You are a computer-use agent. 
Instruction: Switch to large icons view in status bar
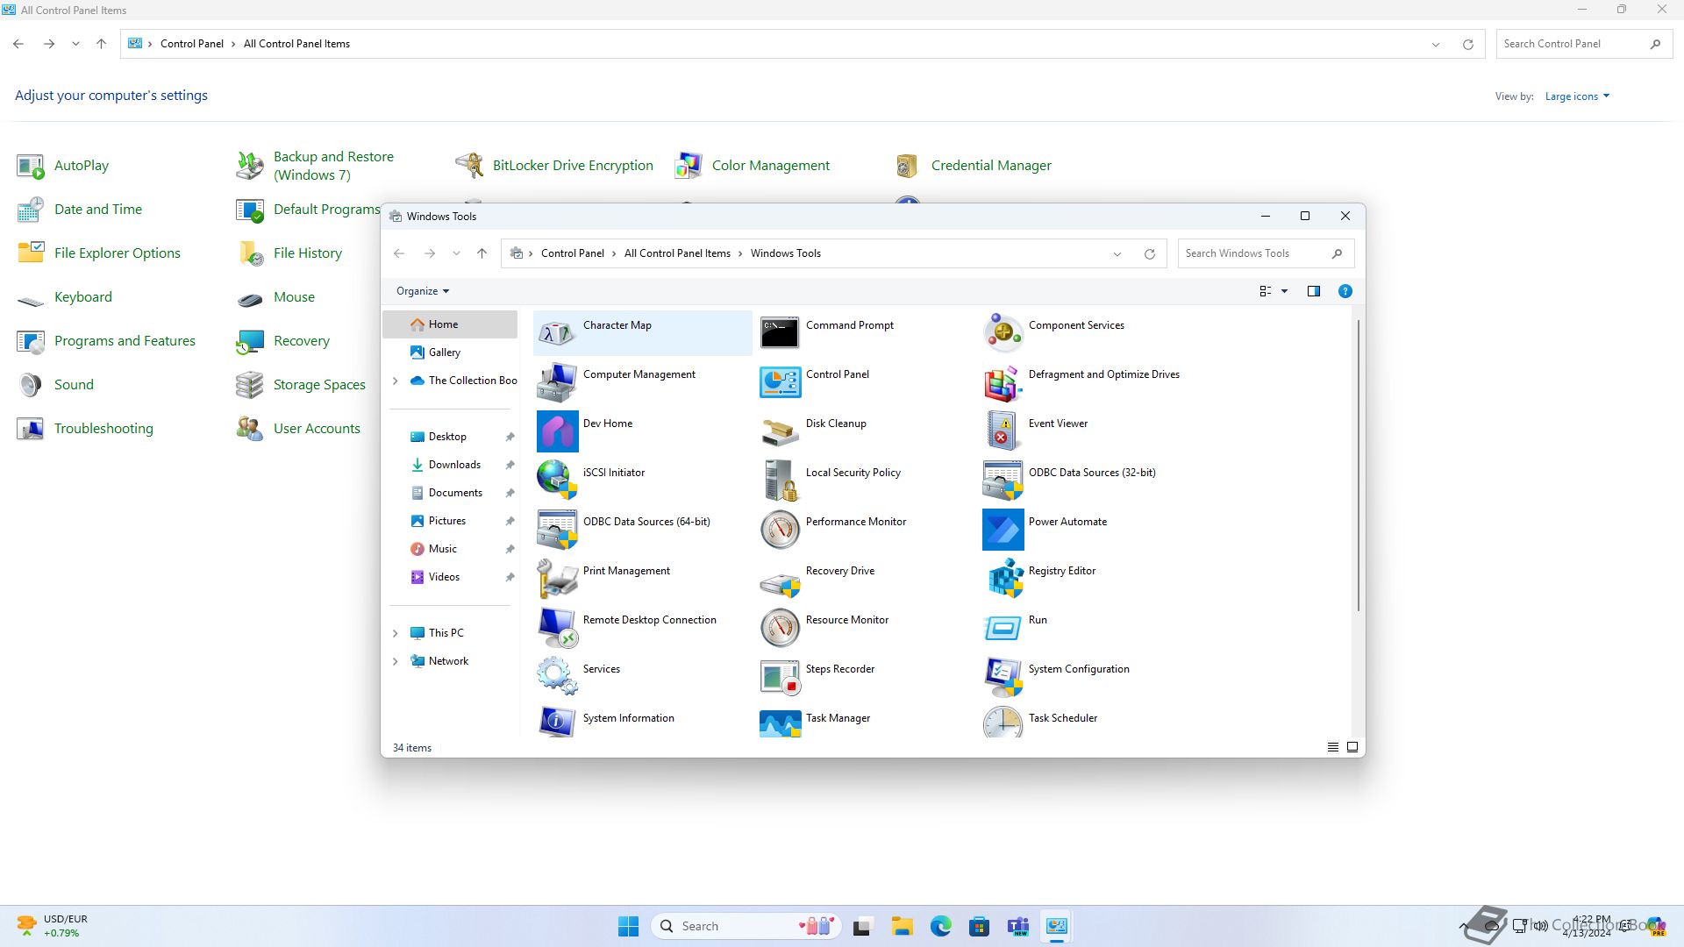point(1352,747)
